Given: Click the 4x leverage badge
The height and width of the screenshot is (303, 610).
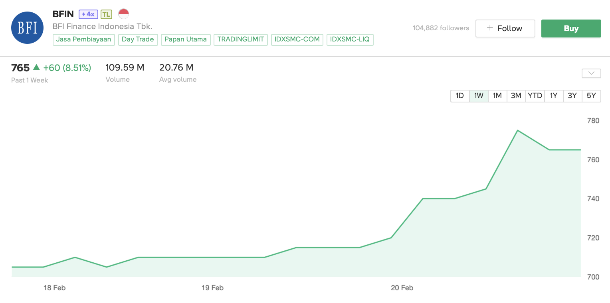Looking at the screenshot, I should 88,14.
